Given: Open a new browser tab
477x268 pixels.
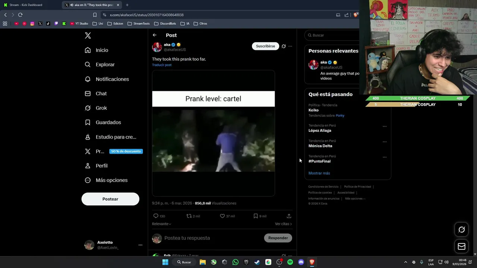Looking at the screenshot, I should coord(127,5).
